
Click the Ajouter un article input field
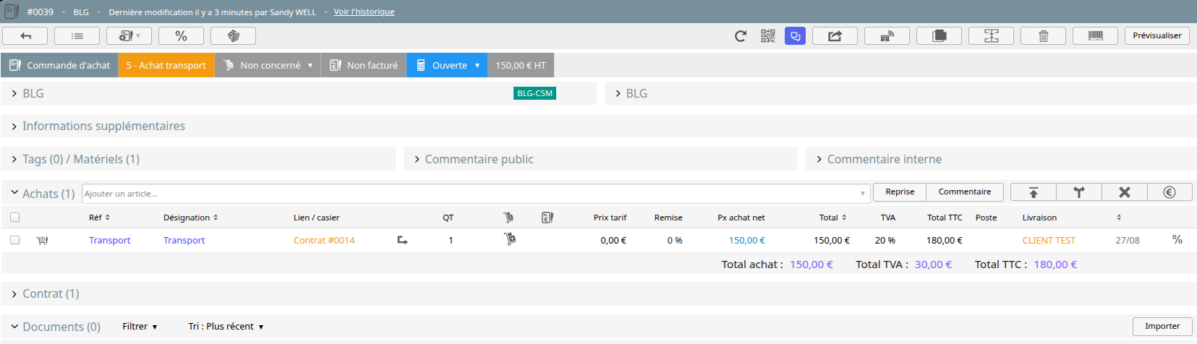coord(476,194)
